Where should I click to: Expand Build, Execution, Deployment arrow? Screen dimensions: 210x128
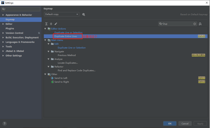pos(3,38)
